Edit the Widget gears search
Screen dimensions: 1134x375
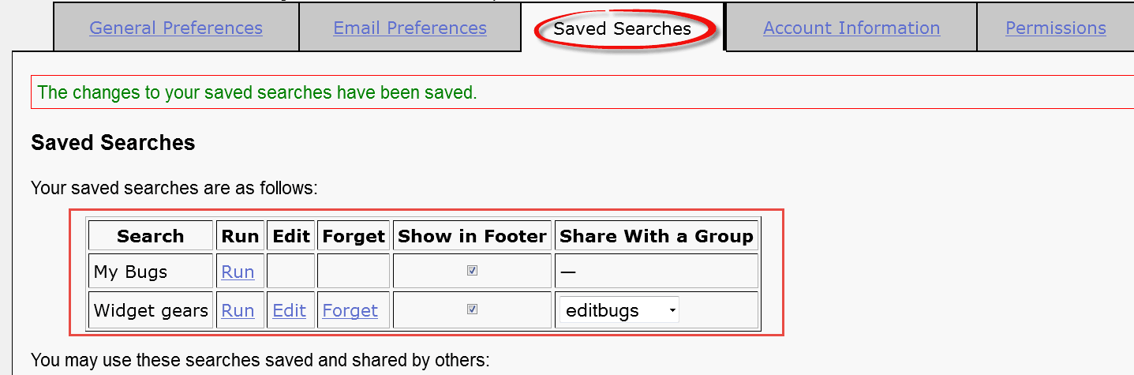pos(289,311)
